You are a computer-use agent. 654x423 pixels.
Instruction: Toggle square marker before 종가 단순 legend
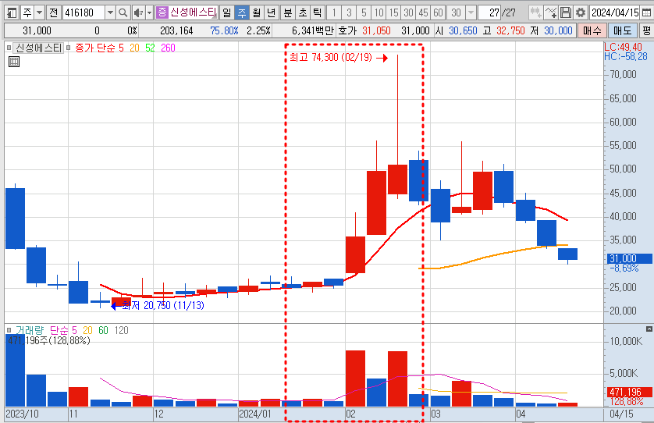pyautogui.click(x=69, y=48)
